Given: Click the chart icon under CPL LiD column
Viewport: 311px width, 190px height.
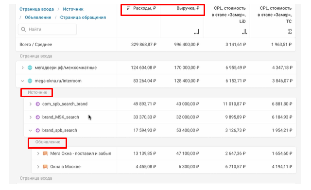Looking at the screenshot, I should (244, 32).
